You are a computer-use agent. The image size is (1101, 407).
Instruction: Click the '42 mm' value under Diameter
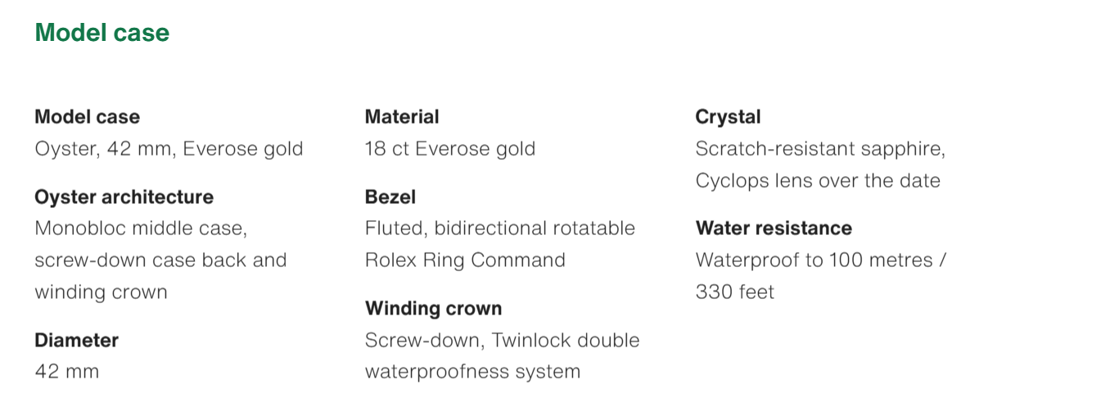coord(66,371)
